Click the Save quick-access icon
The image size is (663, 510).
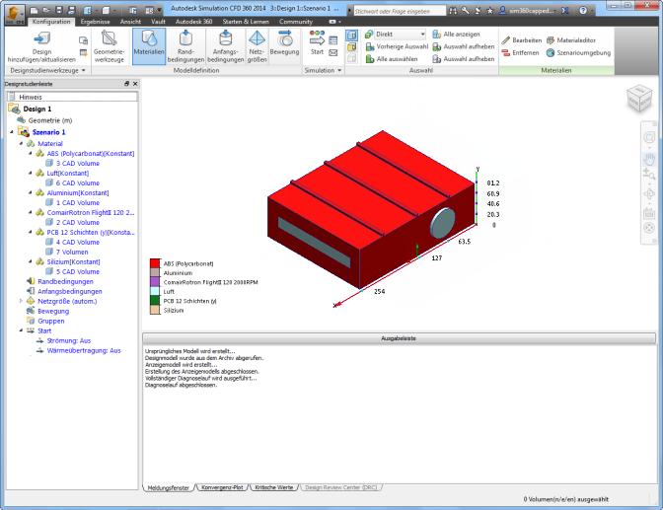[x=59, y=10]
